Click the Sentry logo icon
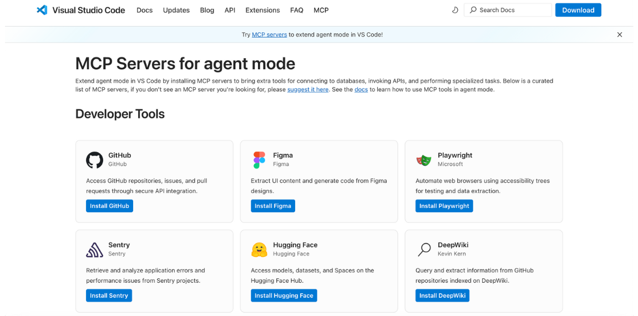 [94, 250]
